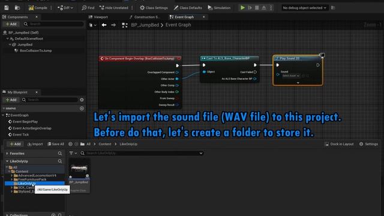The width and height of the screenshot is (384, 216).
Task: Open the Diff dropdown
Action: tap(65, 8)
